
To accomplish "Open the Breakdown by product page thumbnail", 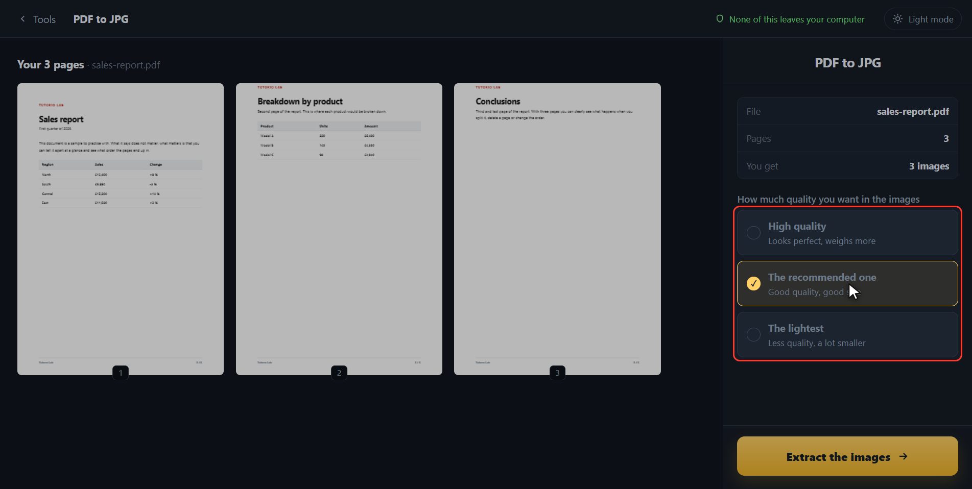I will tap(339, 229).
